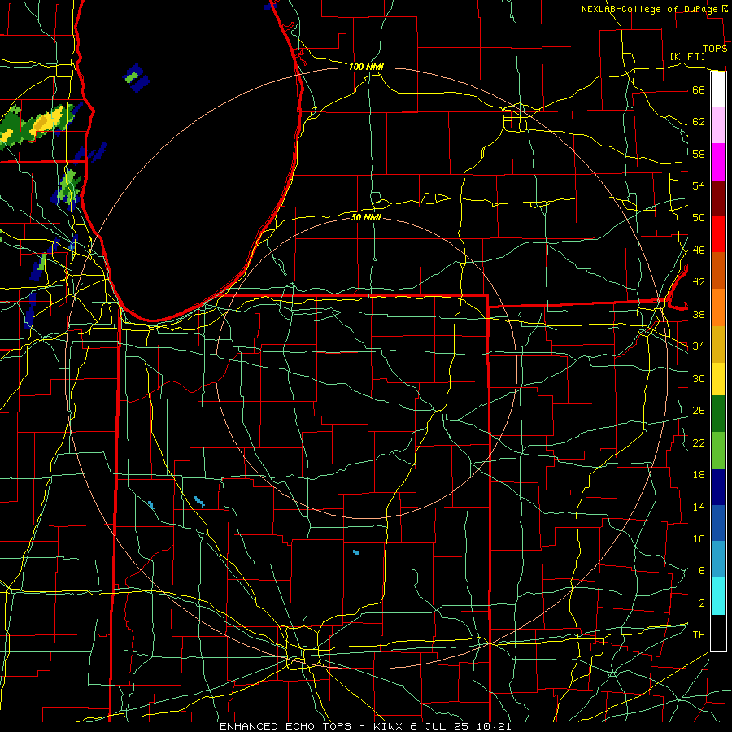Click the small cyan echo south of map center
This screenshot has height=732, width=732.
pos(356,552)
